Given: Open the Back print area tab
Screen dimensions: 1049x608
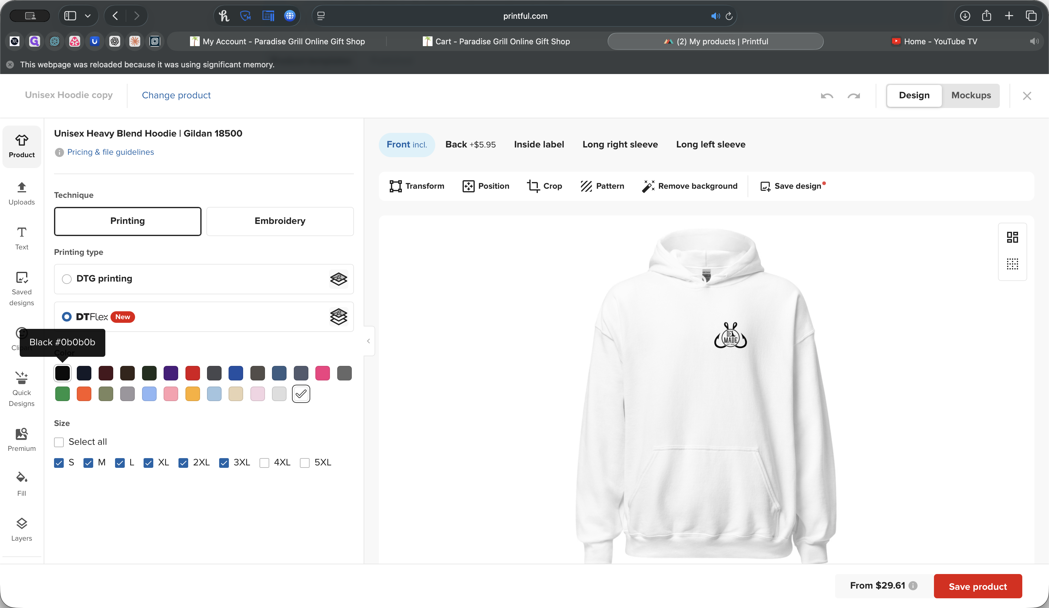Looking at the screenshot, I should (470, 144).
